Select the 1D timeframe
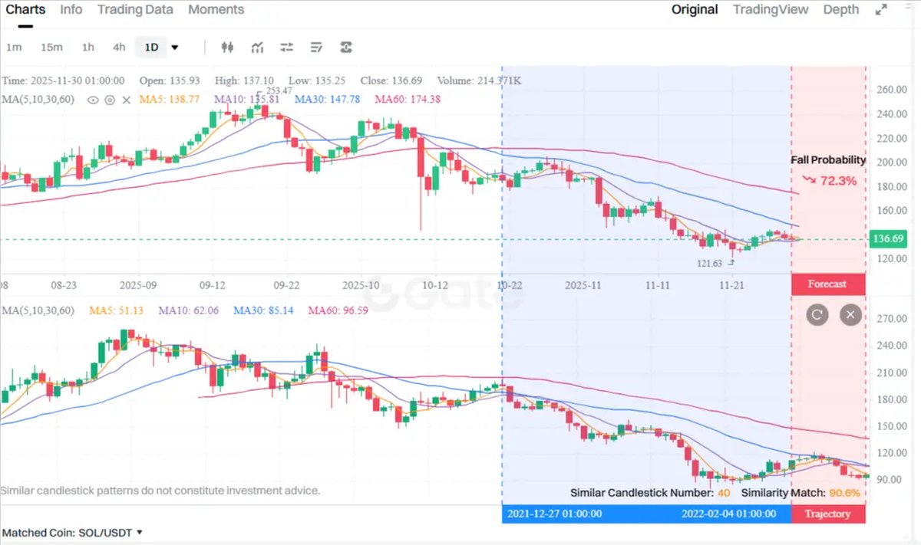The width and height of the screenshot is (921, 545). point(151,48)
